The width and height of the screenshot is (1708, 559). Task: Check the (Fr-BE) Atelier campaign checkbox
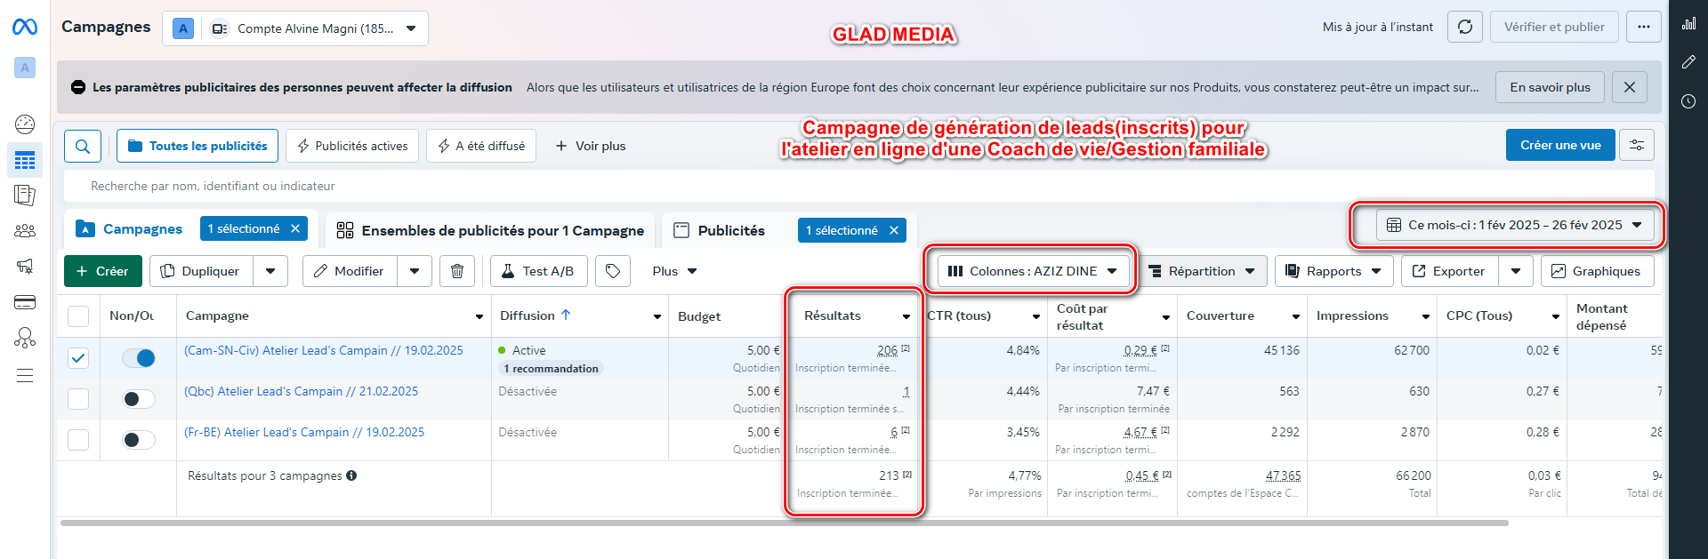click(78, 440)
